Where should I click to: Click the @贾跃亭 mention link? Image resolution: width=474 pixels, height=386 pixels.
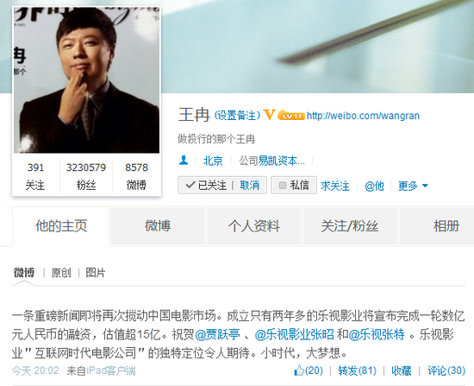point(218,334)
